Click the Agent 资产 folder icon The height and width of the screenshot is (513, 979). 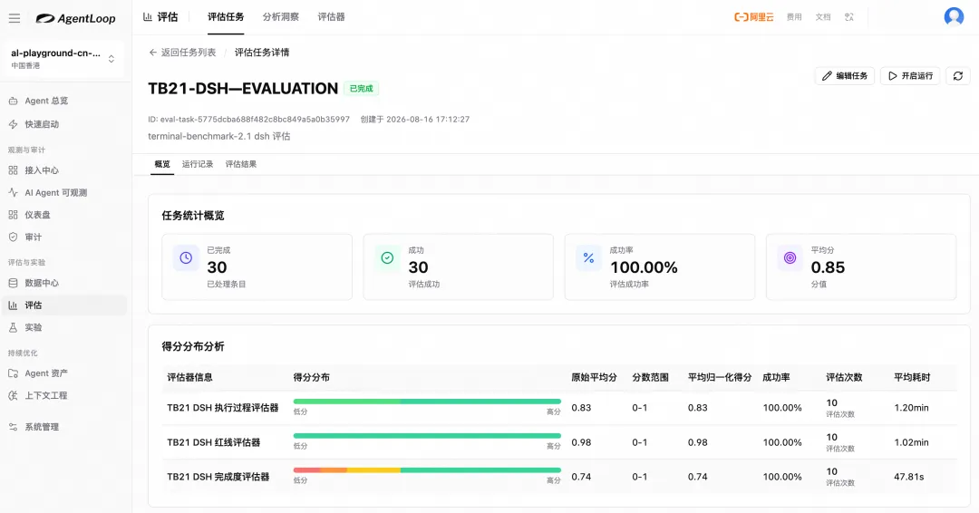click(13, 373)
